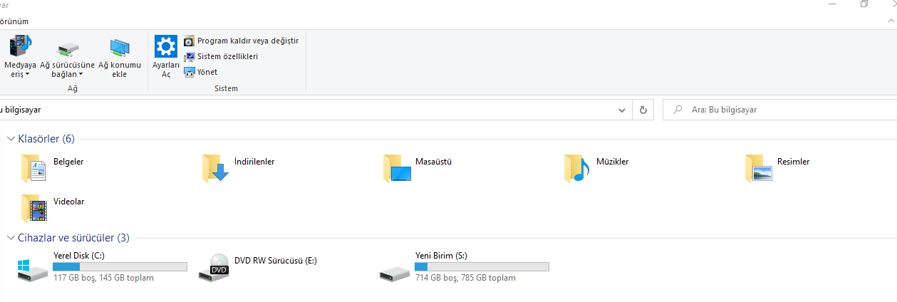The image size is (897, 302).
Task: Click the Ara: Bu bilgisayar search box
Action: pos(777,110)
